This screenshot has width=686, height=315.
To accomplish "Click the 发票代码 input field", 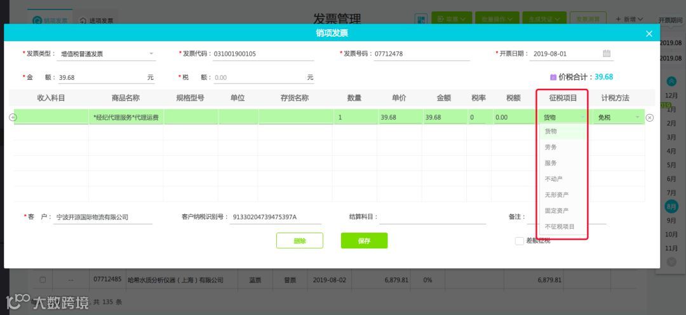I will click(264, 54).
